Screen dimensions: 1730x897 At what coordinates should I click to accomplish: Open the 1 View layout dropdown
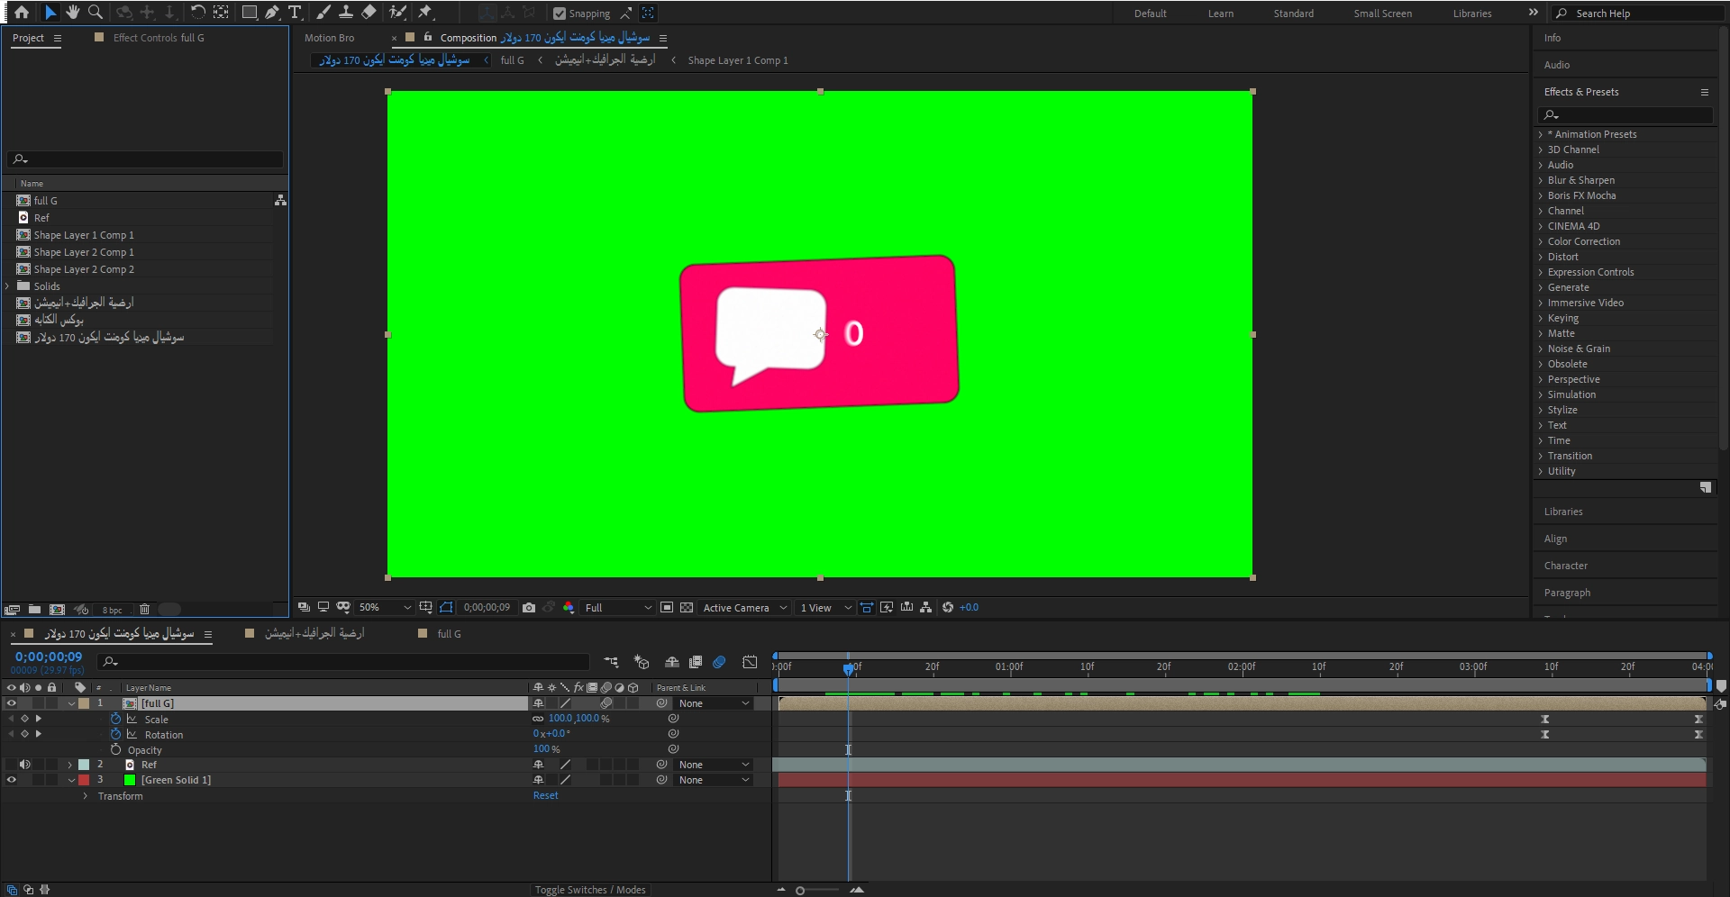[x=825, y=608]
